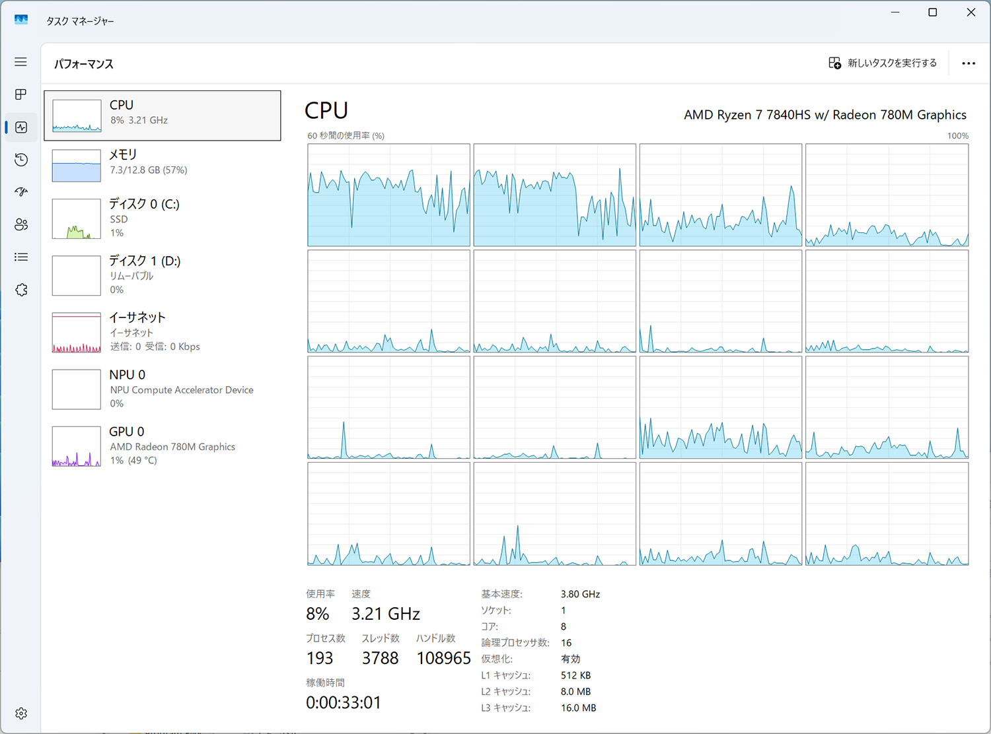Screen dimensions: 991x734
Task: Click 新しいタスクを実行する button
Action: [883, 63]
